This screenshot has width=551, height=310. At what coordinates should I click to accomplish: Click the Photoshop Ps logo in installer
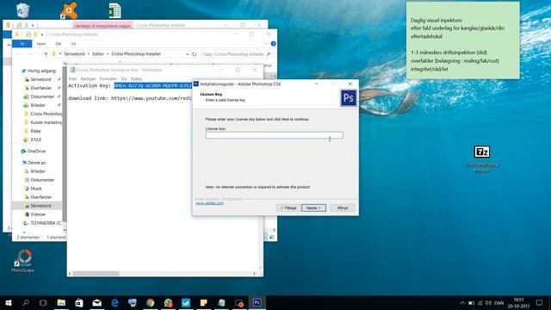tap(348, 97)
